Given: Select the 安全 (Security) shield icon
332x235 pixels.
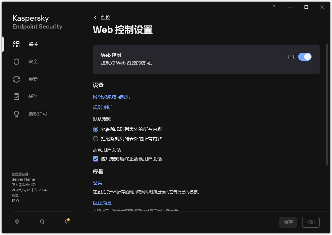Looking at the screenshot, I should [16, 61].
